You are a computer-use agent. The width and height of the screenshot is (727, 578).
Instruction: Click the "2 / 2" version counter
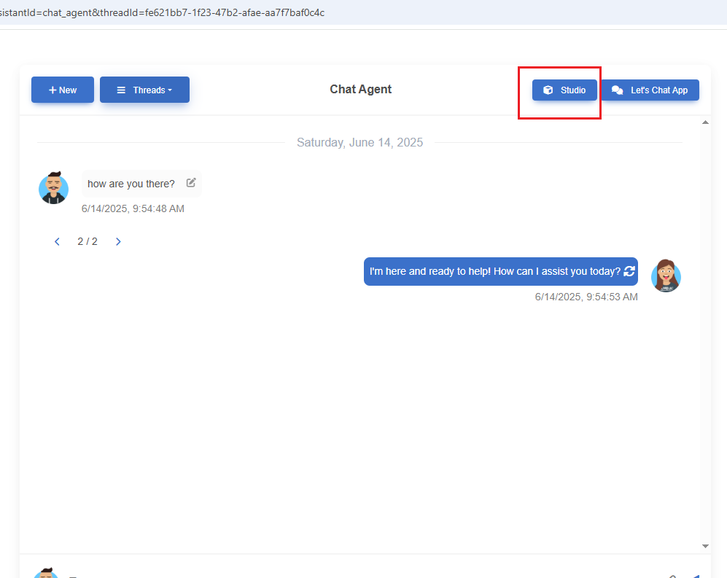88,241
